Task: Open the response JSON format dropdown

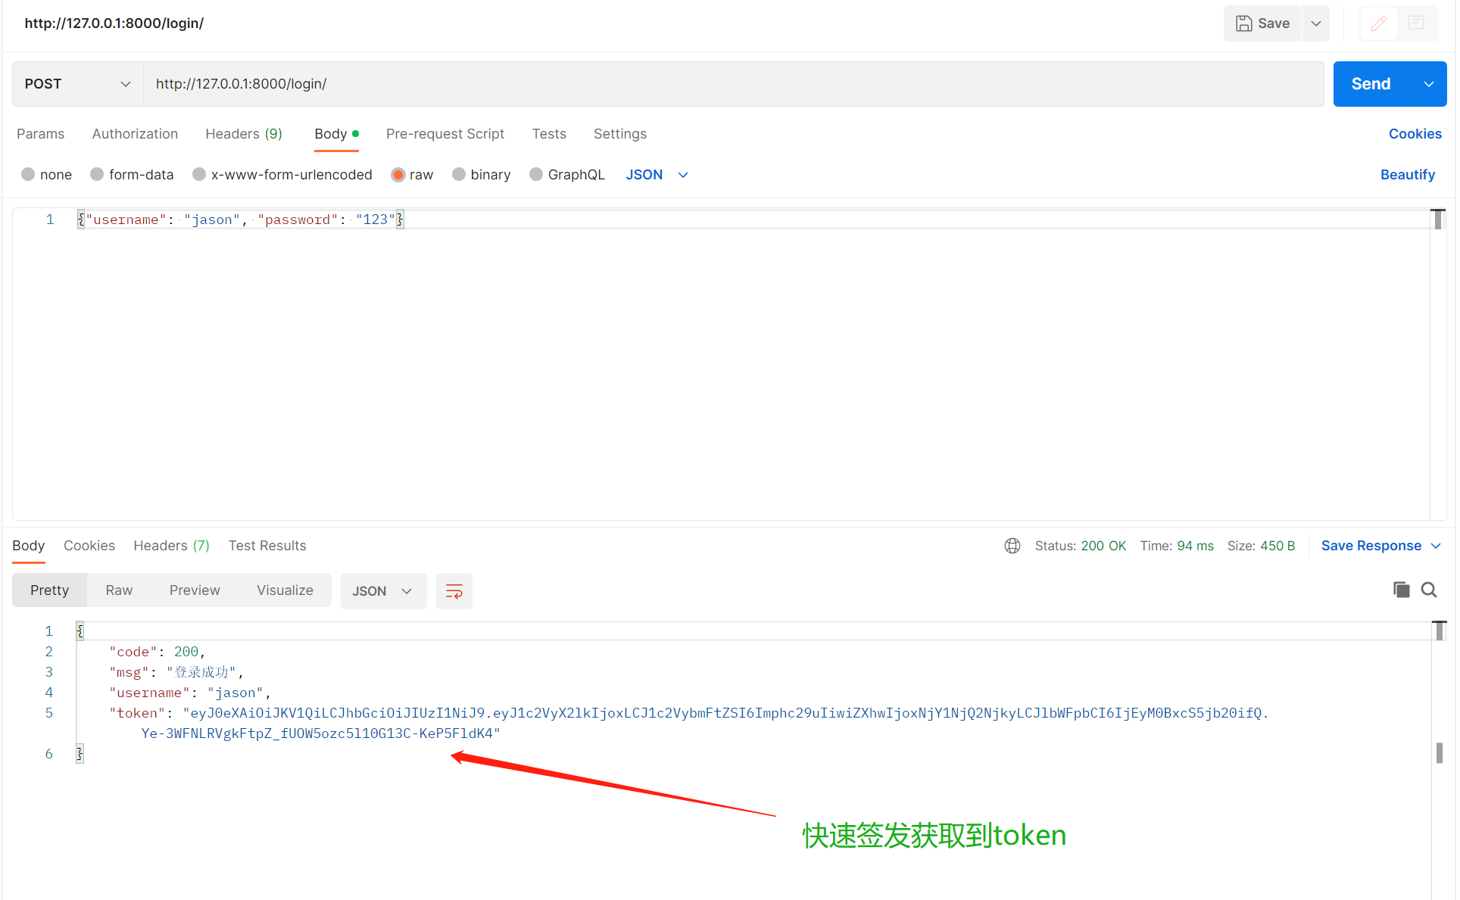Action: coord(383,591)
